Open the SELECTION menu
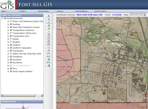The image size is (148, 109). tap(44, 11)
